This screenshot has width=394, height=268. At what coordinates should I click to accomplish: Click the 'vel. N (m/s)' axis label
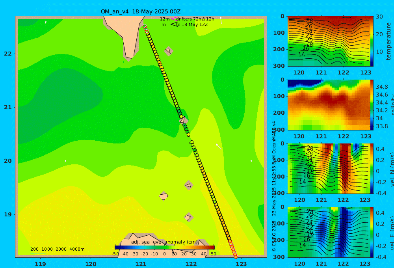pos(392,169)
